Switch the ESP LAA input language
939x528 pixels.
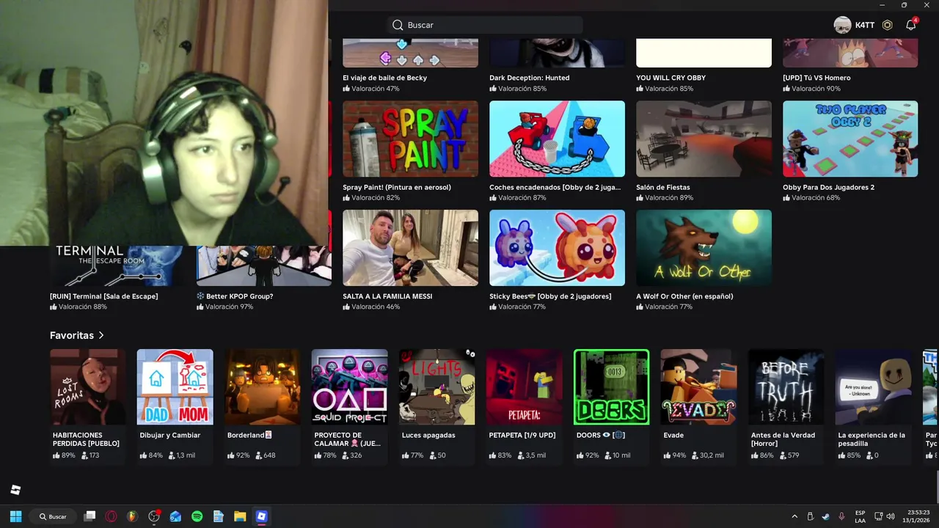tap(860, 516)
